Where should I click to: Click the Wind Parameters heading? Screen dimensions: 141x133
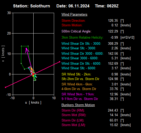click(x=74, y=14)
